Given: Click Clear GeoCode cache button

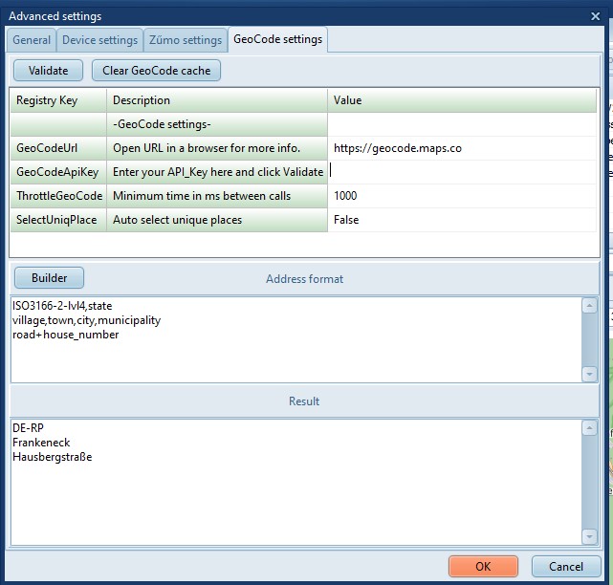Looking at the screenshot, I should click(156, 71).
